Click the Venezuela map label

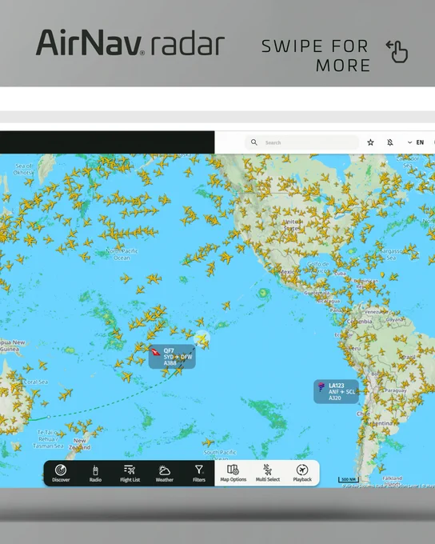[x=377, y=311]
